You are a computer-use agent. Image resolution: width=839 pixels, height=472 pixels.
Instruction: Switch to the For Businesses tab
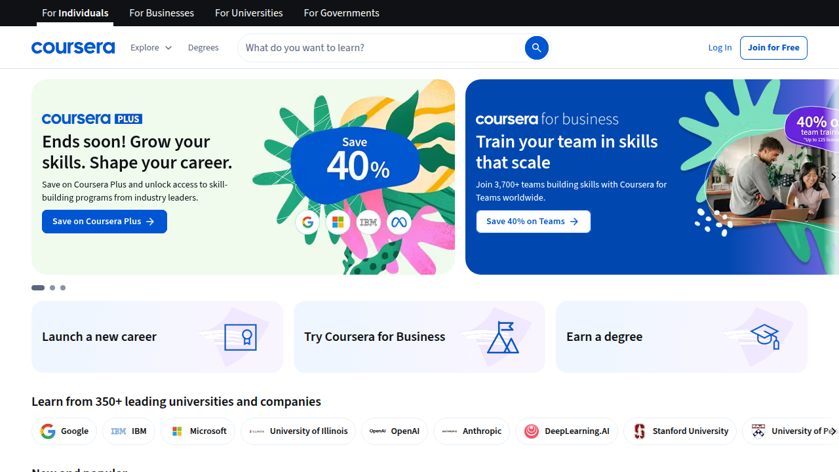(161, 12)
